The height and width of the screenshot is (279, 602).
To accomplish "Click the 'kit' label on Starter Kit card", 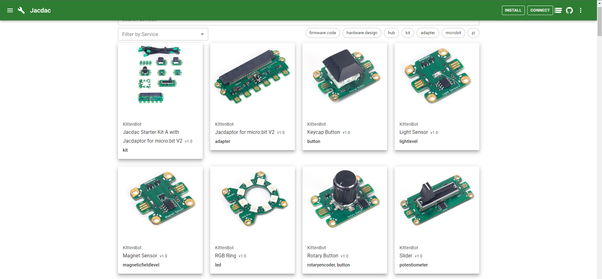I will (x=125, y=150).
